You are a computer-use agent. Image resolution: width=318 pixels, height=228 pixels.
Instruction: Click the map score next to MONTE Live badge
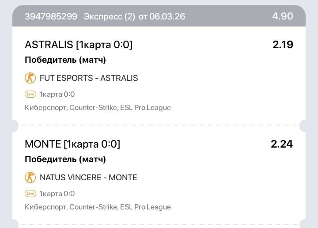point(57,194)
